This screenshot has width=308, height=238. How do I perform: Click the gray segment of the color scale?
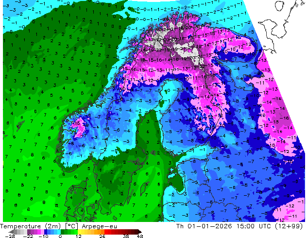(x=16, y=232)
